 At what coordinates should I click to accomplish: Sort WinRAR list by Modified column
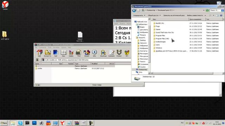click(x=98, y=64)
